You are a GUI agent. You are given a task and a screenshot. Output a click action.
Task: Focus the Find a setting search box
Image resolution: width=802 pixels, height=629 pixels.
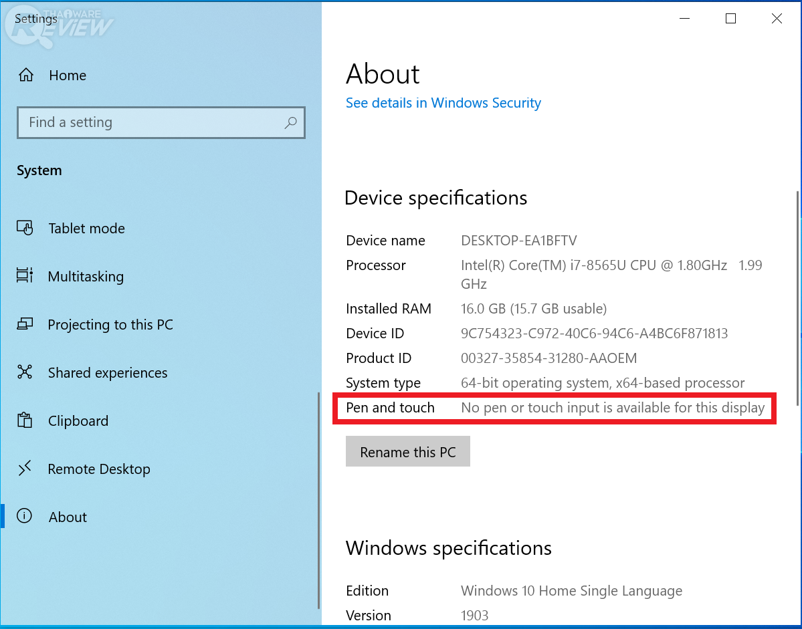click(154, 122)
